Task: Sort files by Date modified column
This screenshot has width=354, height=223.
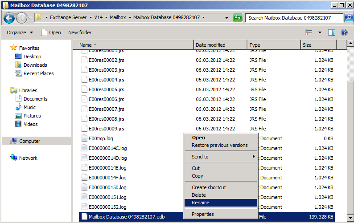Action: coord(211,45)
